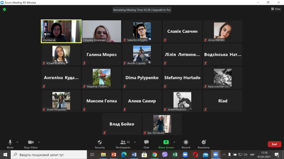Open Viber from the taskbar
Screen dimensions: 284x159
point(165,155)
